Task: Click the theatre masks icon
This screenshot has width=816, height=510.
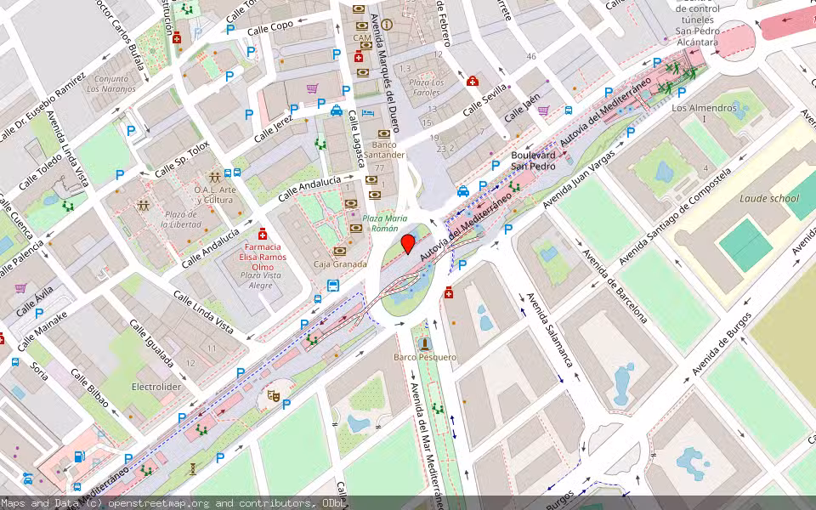Action: point(274,395)
